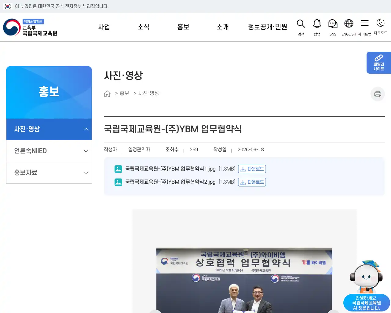391x313 pixels.
Task: Click the NIIED logo at top left
Action: tap(31, 27)
